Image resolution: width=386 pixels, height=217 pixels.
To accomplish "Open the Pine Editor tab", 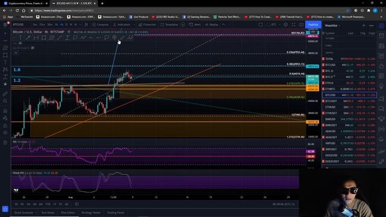I will [x=68, y=213].
